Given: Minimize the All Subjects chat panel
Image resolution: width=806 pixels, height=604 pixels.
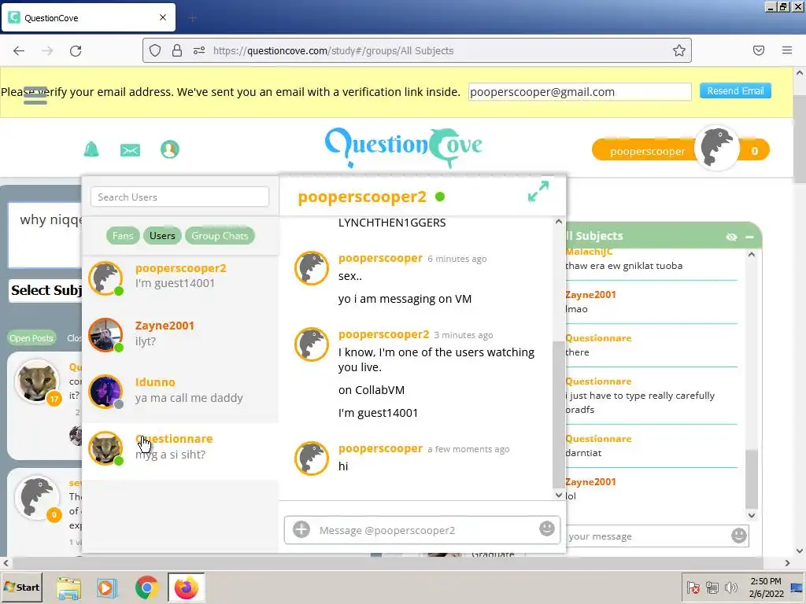Looking at the screenshot, I should [749, 237].
